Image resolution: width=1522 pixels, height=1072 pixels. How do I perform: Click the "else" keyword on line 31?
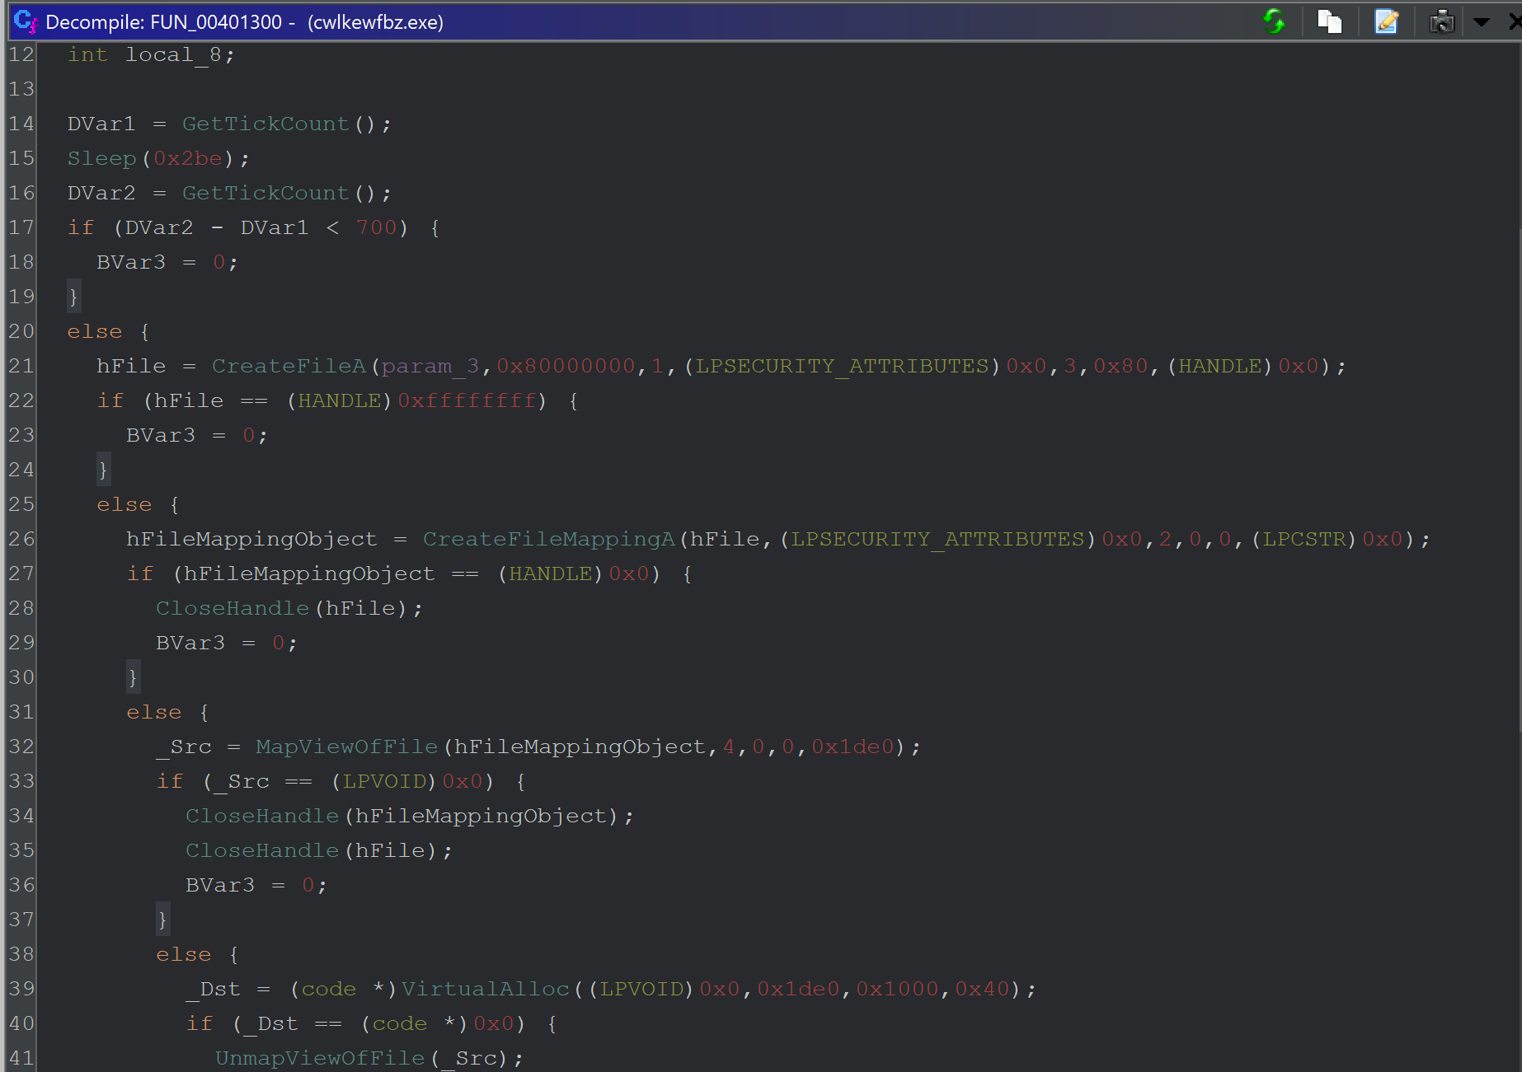[x=154, y=712]
